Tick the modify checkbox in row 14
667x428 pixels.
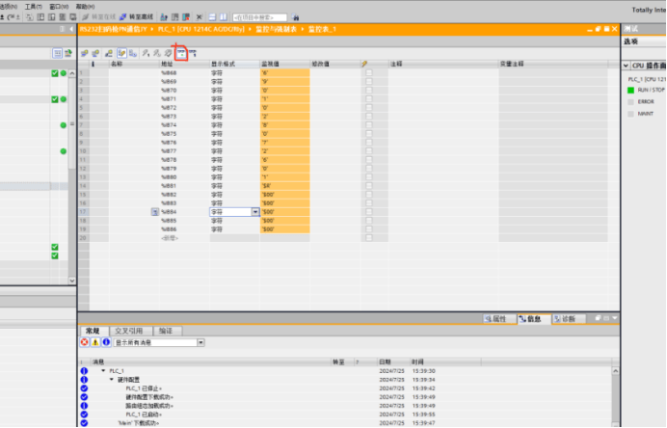[369, 186]
